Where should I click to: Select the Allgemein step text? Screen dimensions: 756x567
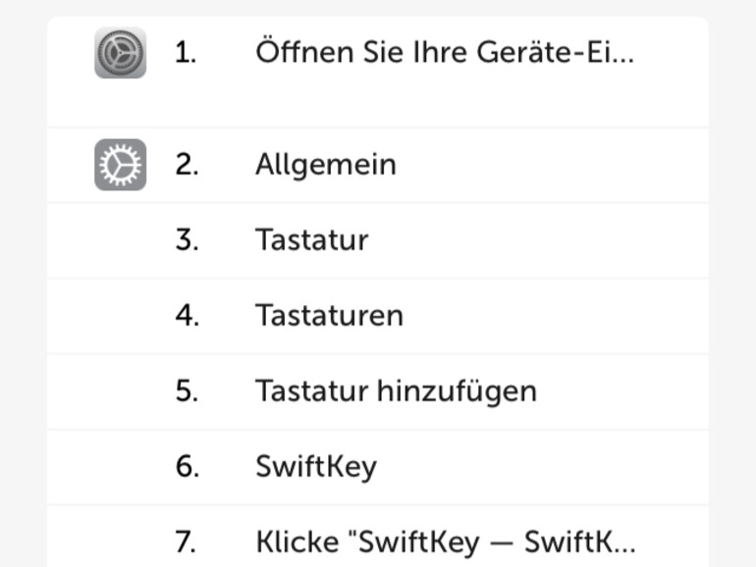[325, 165]
